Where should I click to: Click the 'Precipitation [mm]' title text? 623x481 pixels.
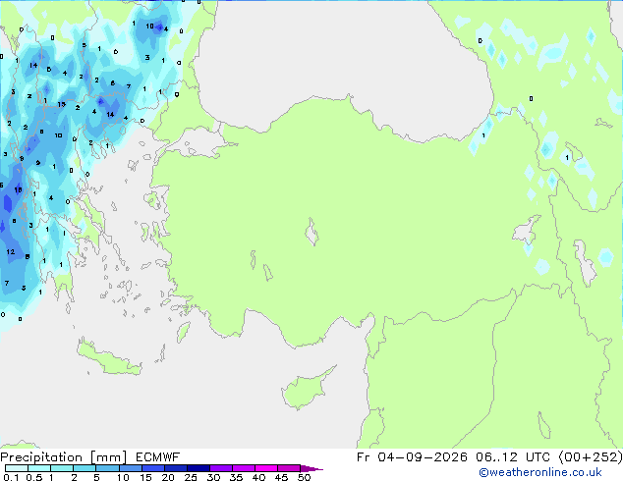coord(64,457)
